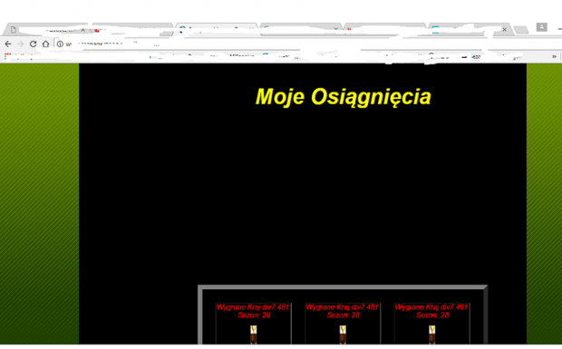Open the Apps shortcut in the bookmarks bar
The width and height of the screenshot is (562, 349).
pos(7,56)
